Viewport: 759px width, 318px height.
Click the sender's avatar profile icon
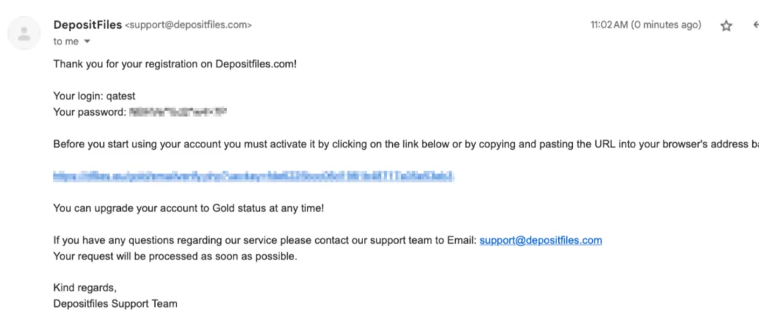tap(24, 33)
